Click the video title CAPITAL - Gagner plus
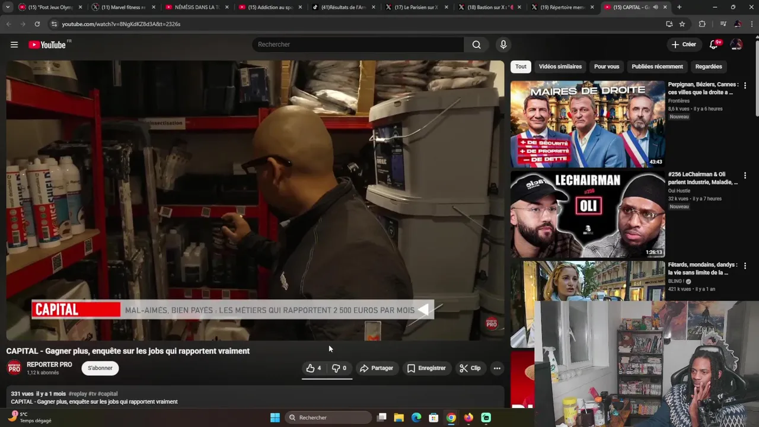 pos(128,351)
